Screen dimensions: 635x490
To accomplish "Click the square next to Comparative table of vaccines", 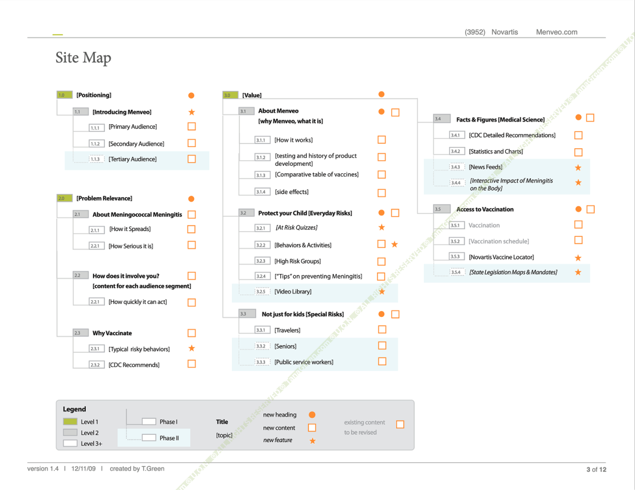I will click(382, 174).
